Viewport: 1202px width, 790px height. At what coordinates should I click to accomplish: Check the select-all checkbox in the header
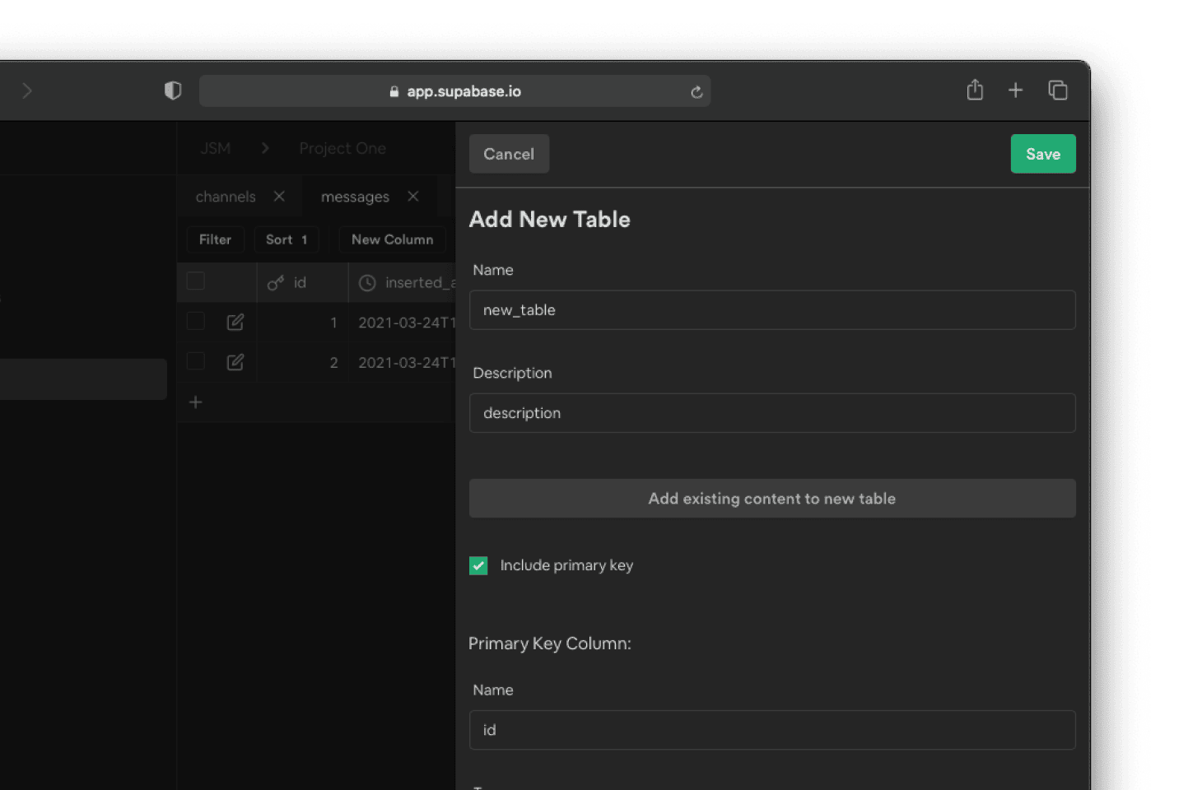coord(195,281)
